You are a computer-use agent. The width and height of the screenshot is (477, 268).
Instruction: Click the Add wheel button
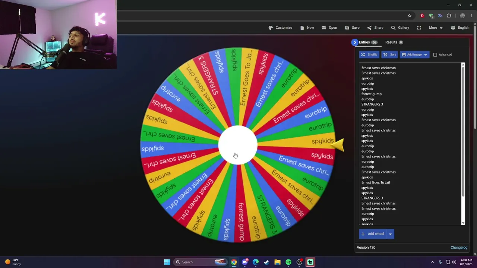[372, 234]
